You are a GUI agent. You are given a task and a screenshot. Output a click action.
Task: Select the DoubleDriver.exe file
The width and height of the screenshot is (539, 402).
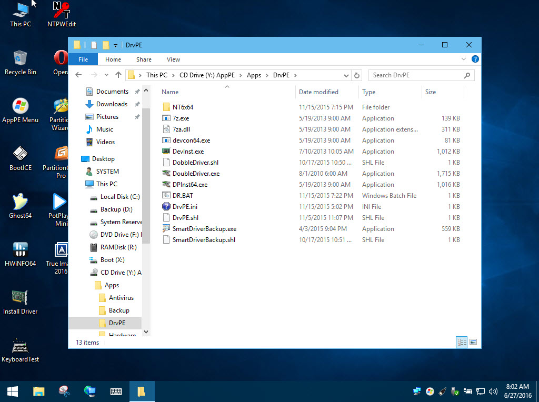click(x=196, y=174)
